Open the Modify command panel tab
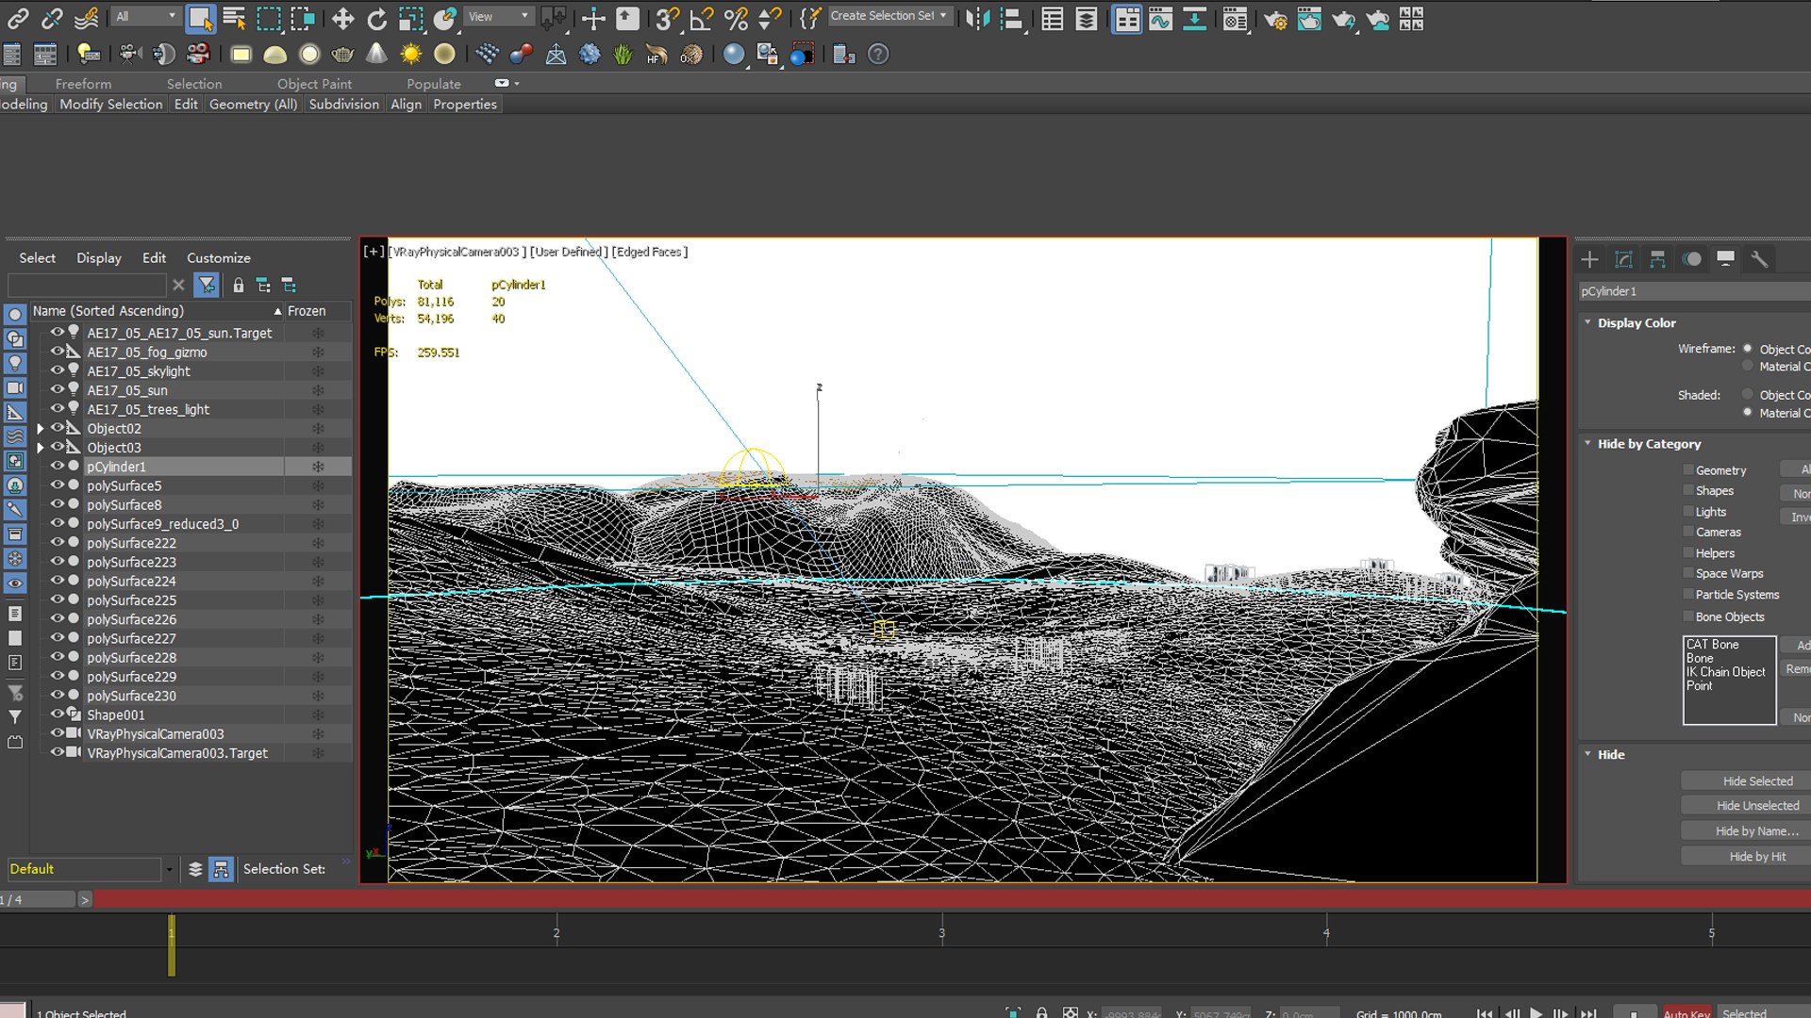 click(1623, 259)
